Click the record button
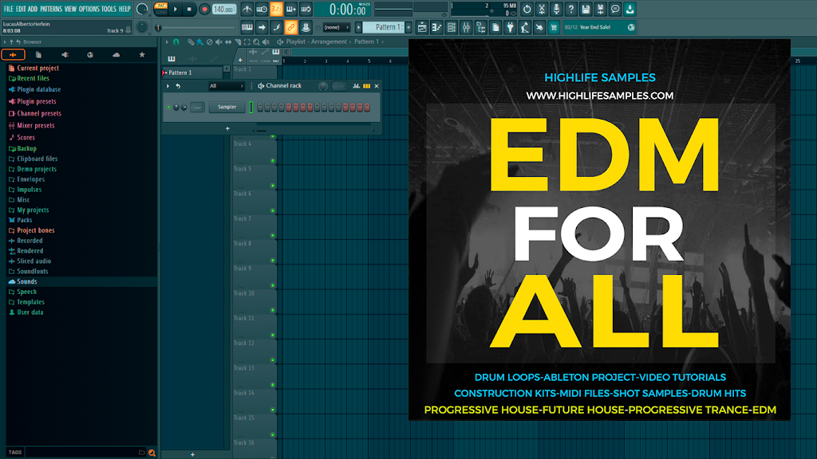 [204, 9]
